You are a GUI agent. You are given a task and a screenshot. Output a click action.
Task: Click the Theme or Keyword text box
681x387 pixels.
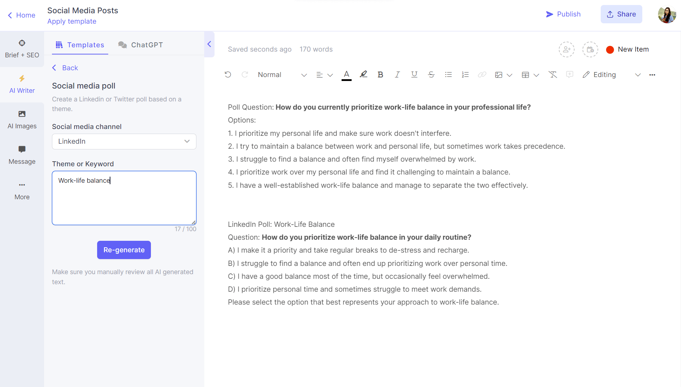coord(124,198)
